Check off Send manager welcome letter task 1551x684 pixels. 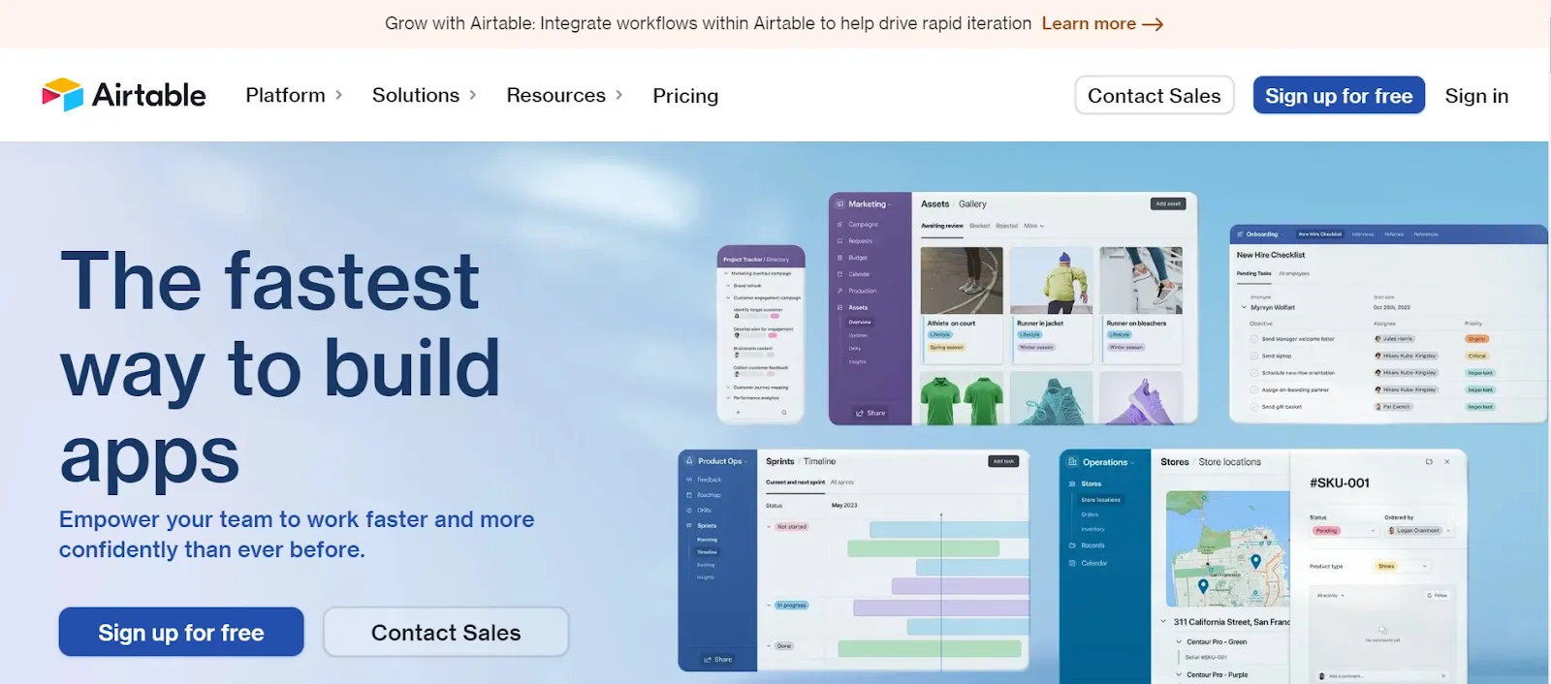point(1253,339)
